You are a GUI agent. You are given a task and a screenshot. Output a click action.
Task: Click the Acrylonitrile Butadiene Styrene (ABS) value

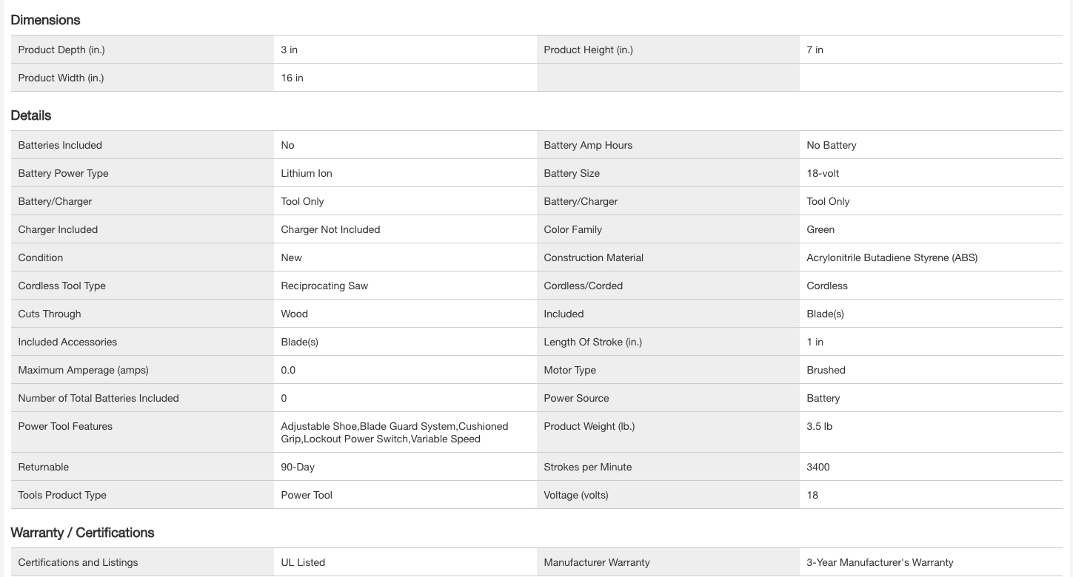892,258
